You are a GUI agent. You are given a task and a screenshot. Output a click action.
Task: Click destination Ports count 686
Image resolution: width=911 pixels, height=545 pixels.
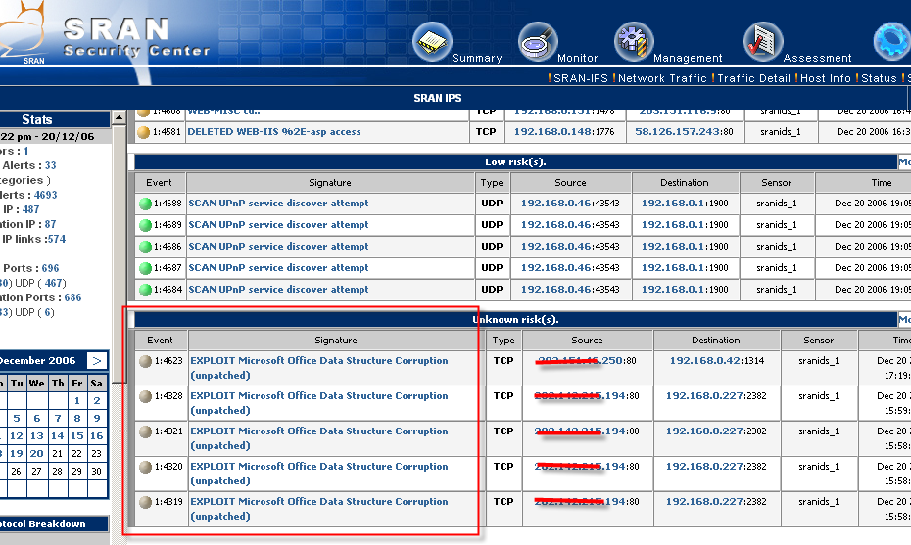coord(72,297)
